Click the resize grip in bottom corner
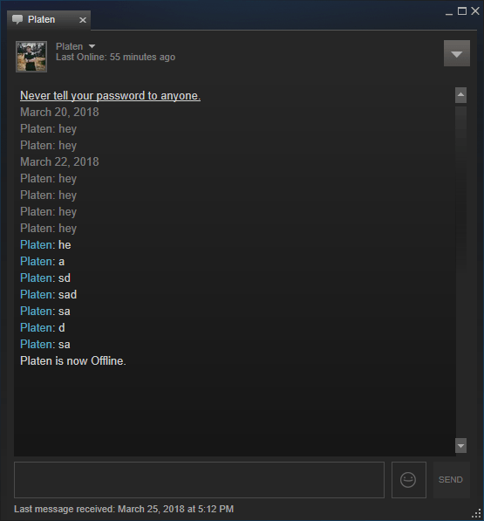This screenshot has width=484, height=521. click(x=477, y=514)
